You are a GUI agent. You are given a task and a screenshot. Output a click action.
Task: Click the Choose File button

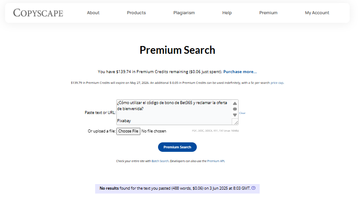pyautogui.click(x=128, y=131)
